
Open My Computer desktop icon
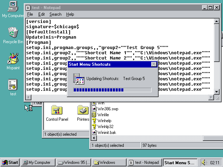click(x=13, y=7)
